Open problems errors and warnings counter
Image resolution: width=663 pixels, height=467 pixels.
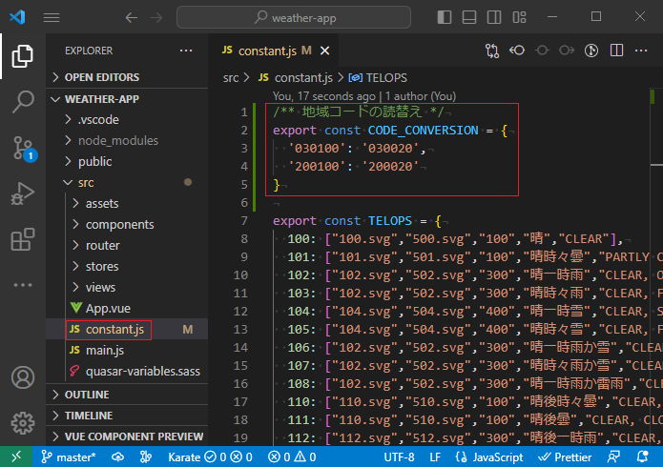click(292, 457)
